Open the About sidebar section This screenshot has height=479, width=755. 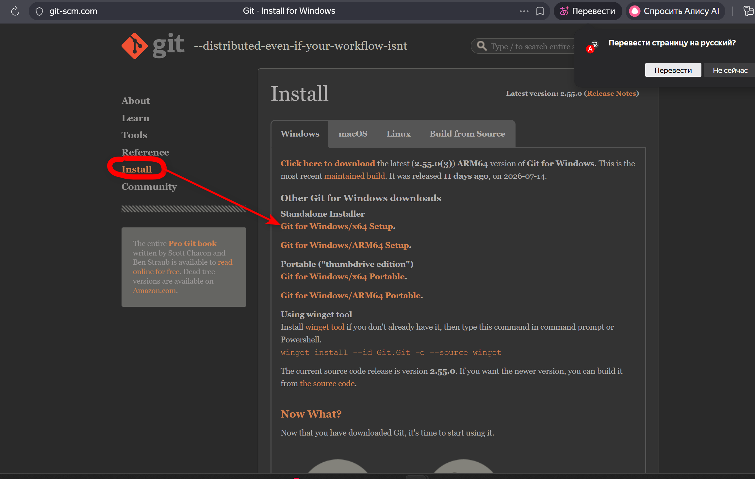tap(136, 101)
